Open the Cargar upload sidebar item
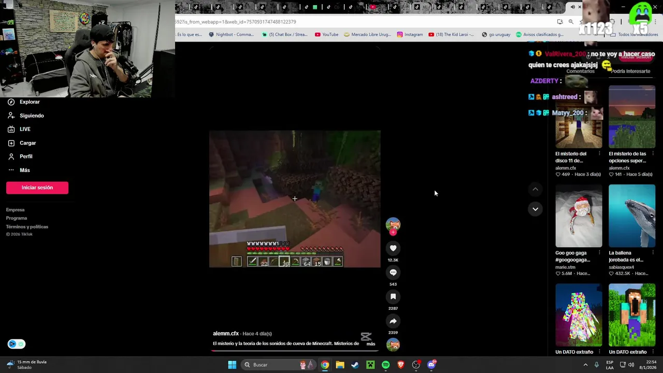The width and height of the screenshot is (663, 373). pos(23,143)
